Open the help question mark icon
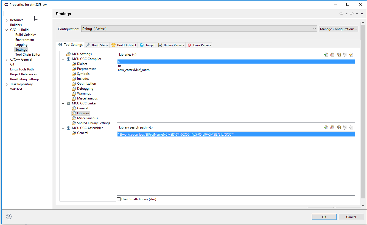 (9, 217)
